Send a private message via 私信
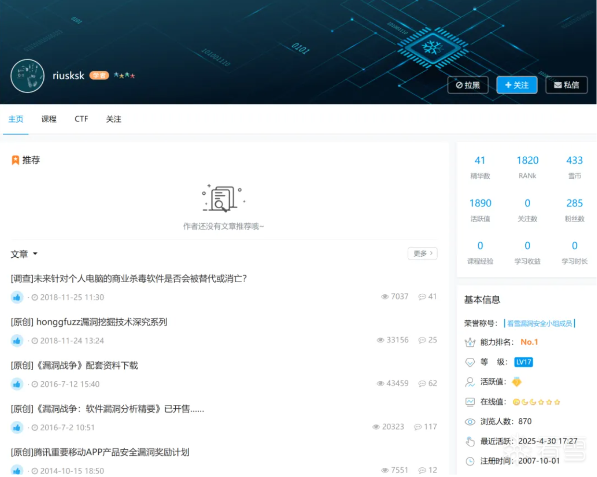597x477 pixels. [x=567, y=85]
